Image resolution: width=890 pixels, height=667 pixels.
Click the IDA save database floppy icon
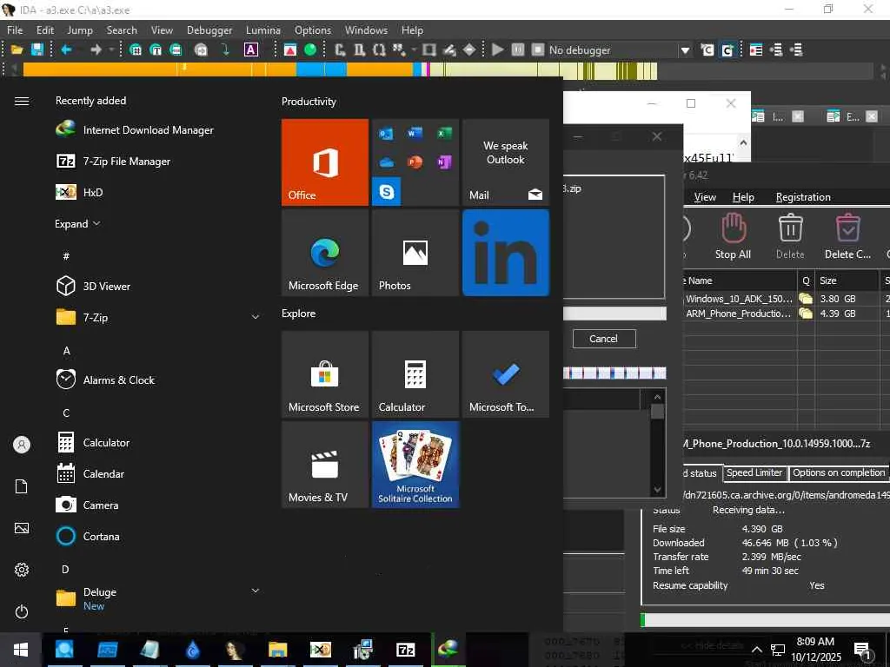point(37,50)
